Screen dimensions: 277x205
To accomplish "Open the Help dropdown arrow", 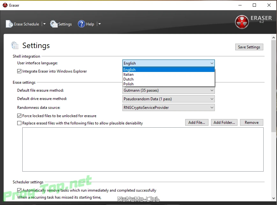I will tap(99, 24).
